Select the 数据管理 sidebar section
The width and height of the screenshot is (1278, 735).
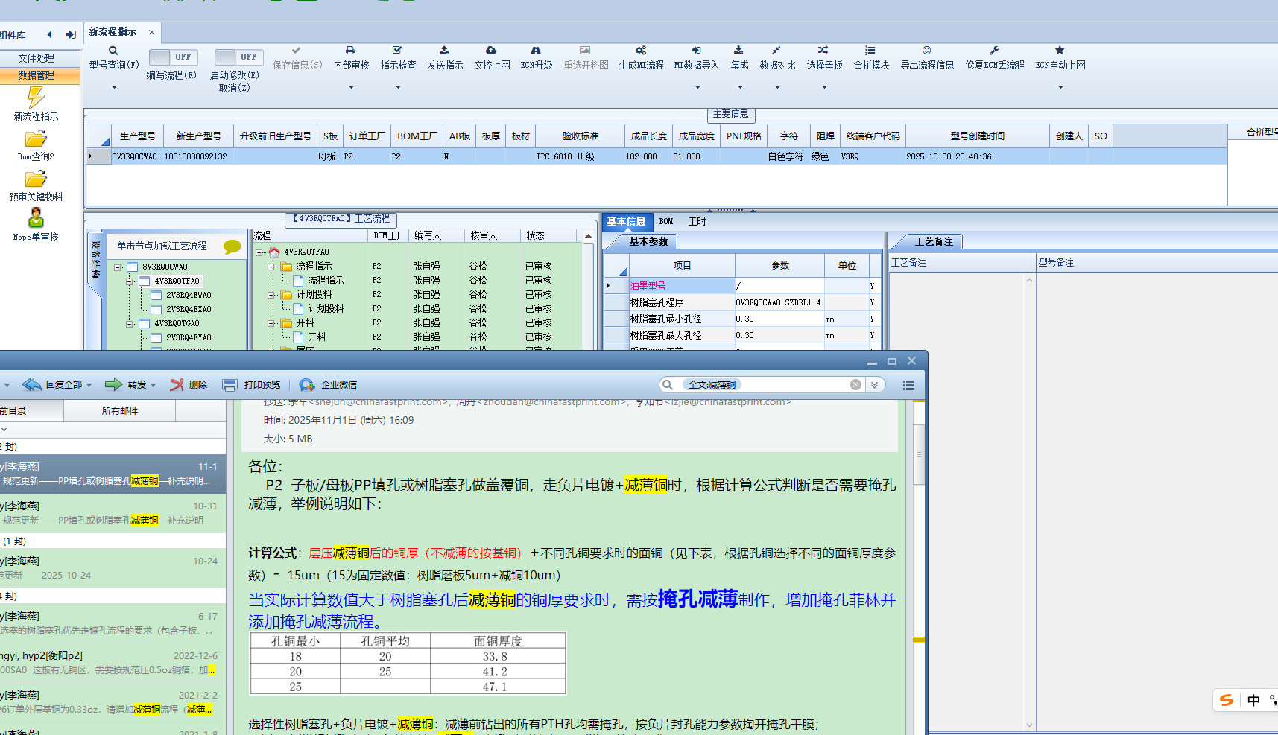pyautogui.click(x=37, y=75)
